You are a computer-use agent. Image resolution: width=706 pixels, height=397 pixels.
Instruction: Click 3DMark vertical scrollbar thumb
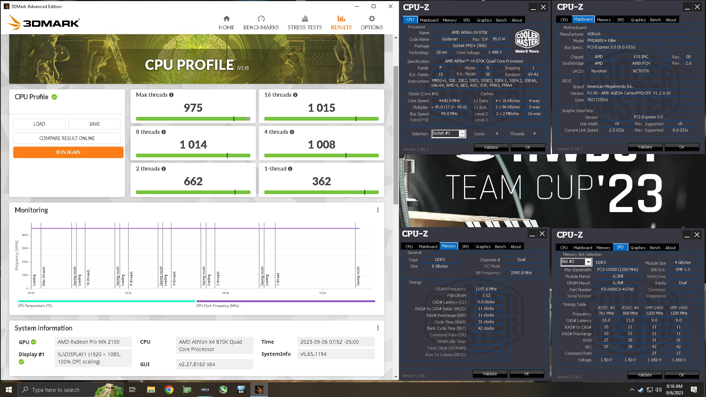(x=396, y=135)
